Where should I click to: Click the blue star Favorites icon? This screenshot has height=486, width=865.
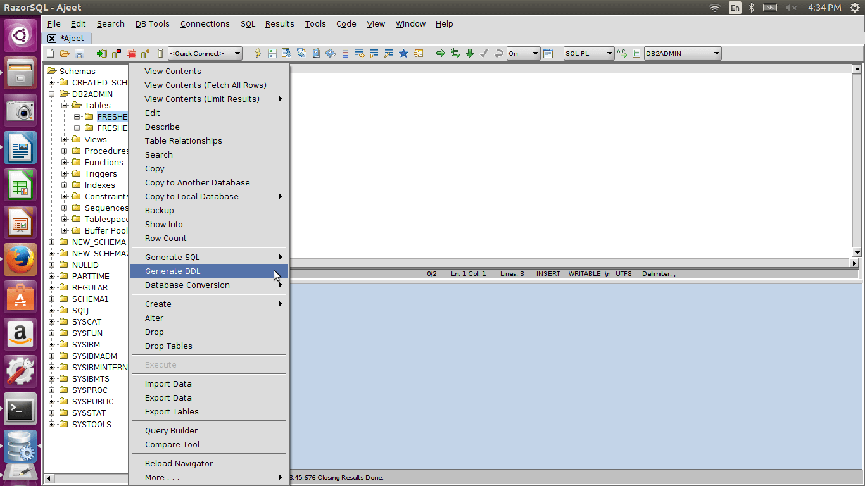403,54
